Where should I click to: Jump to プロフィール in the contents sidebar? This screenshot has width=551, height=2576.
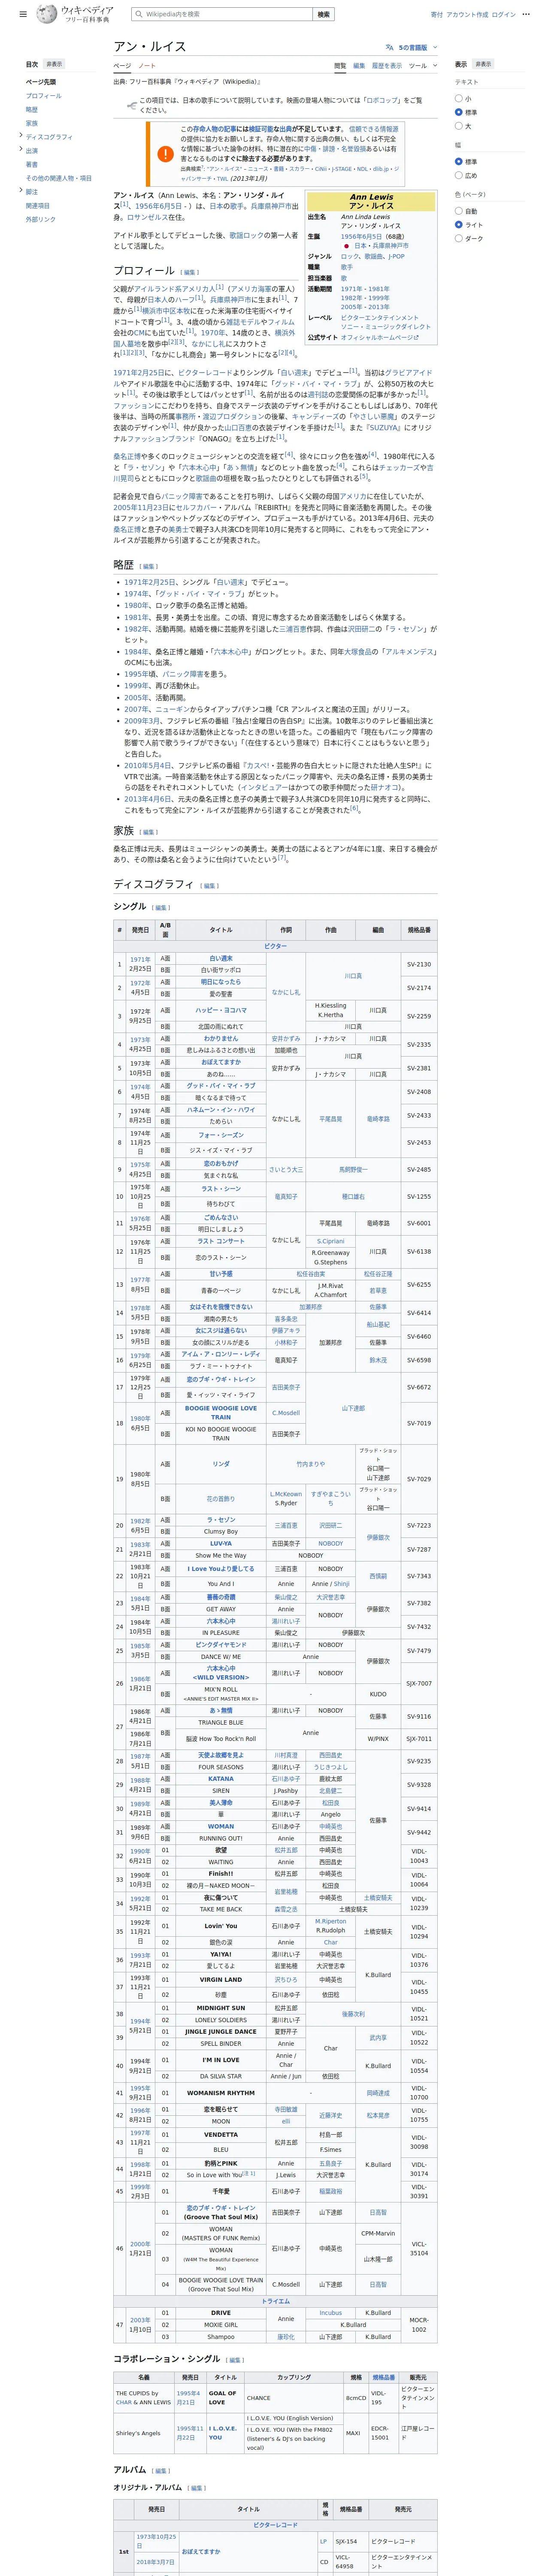coord(44,96)
